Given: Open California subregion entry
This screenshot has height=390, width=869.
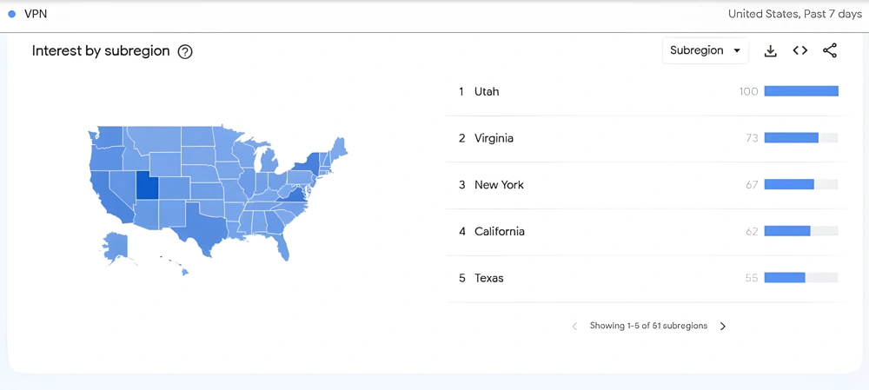Looking at the screenshot, I should pyautogui.click(x=648, y=232).
